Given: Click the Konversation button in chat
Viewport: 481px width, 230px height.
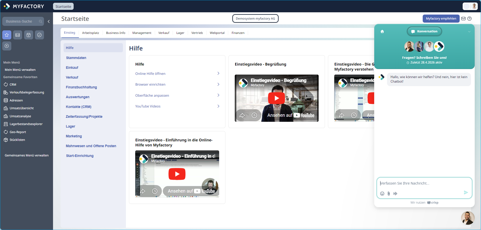Looking at the screenshot, I should click(x=424, y=31).
